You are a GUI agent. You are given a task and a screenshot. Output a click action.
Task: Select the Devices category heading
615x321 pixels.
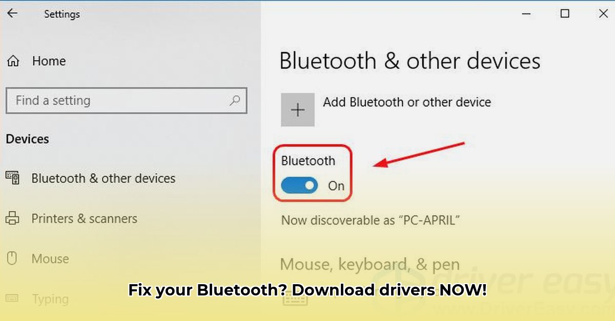pos(27,139)
